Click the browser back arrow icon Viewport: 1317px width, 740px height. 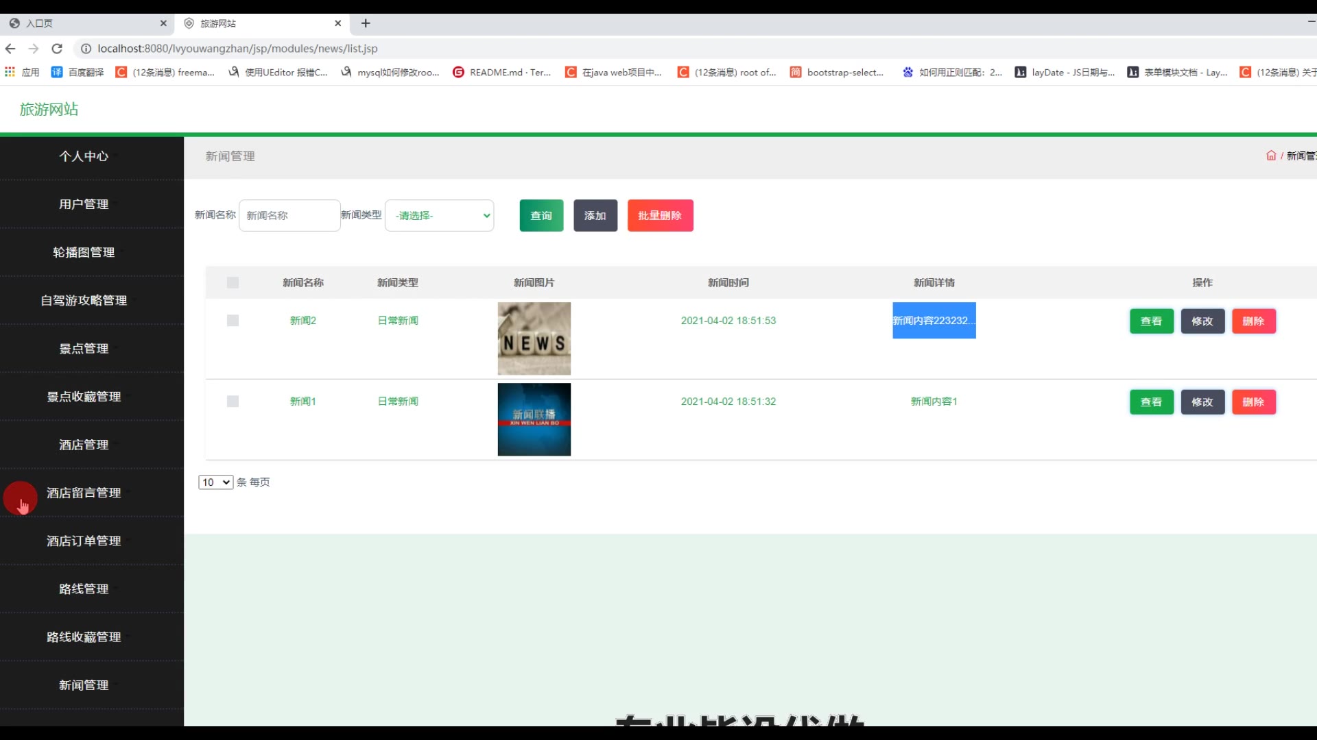pos(10,49)
